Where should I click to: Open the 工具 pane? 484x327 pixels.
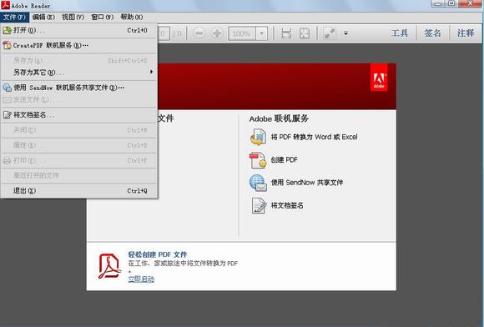tap(400, 33)
